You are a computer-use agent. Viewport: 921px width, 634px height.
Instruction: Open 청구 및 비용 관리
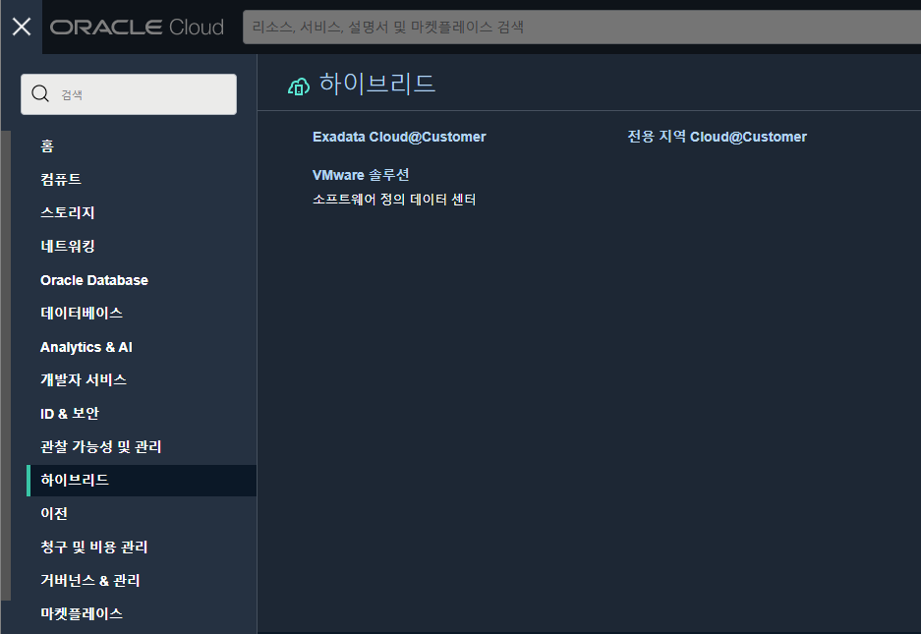click(94, 548)
